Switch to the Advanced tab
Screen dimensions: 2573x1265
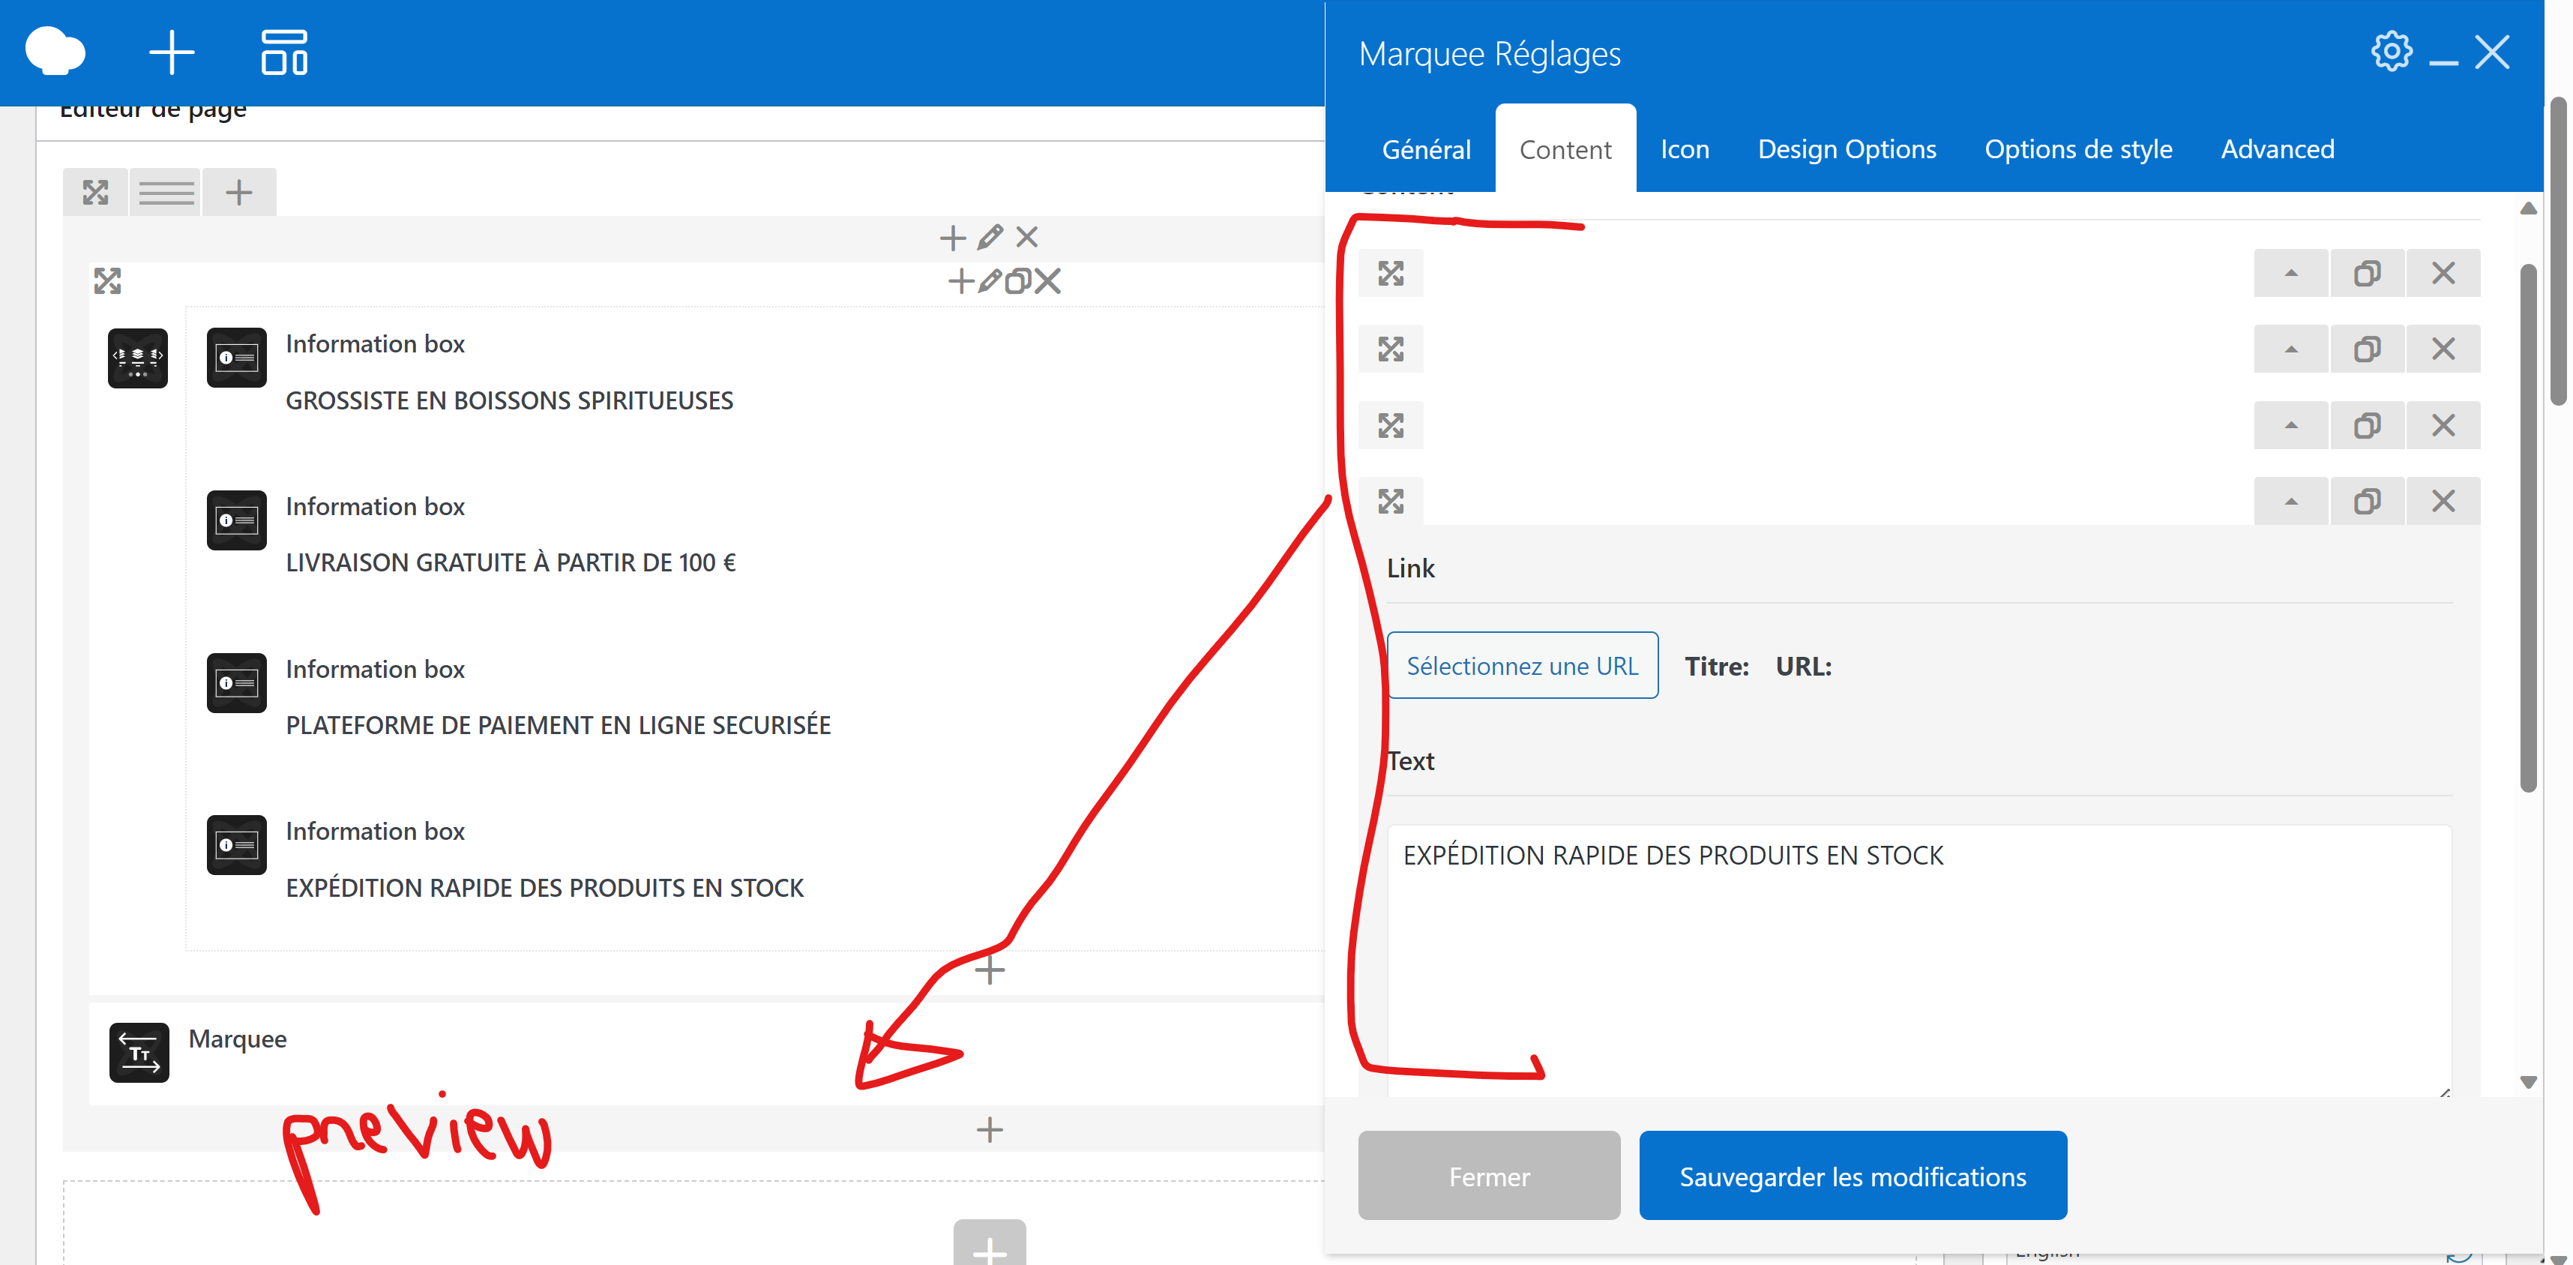pyautogui.click(x=2278, y=149)
